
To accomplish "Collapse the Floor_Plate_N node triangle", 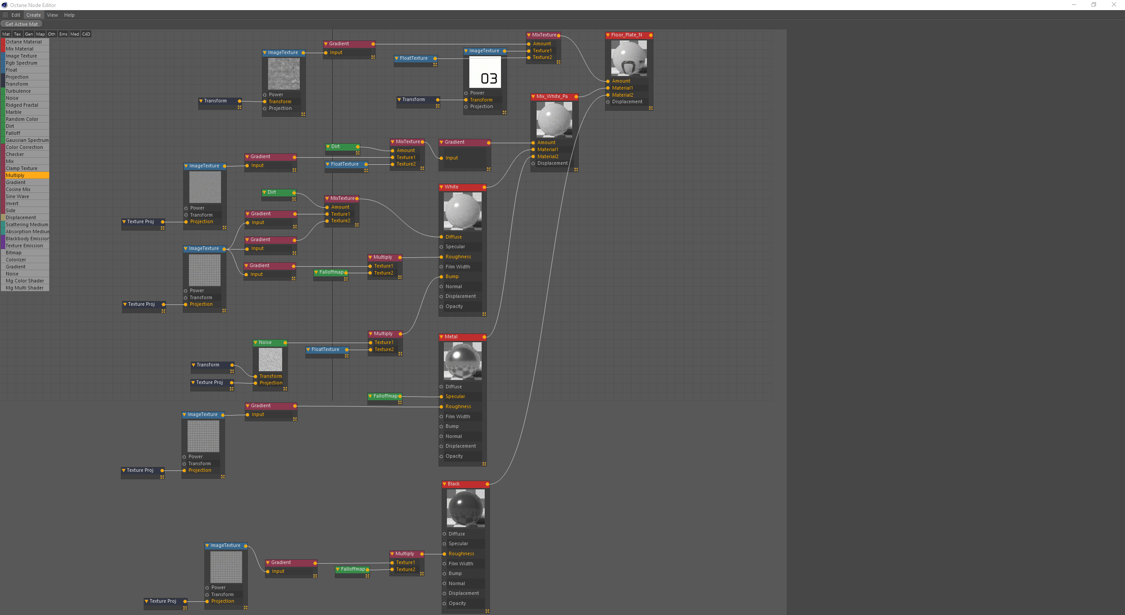I will click(608, 35).
